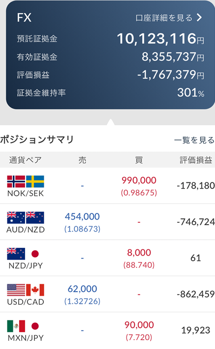Click the New Zealand flag in NZD/JPY row
Screen dimensions: 215x349
[x=16, y=254]
